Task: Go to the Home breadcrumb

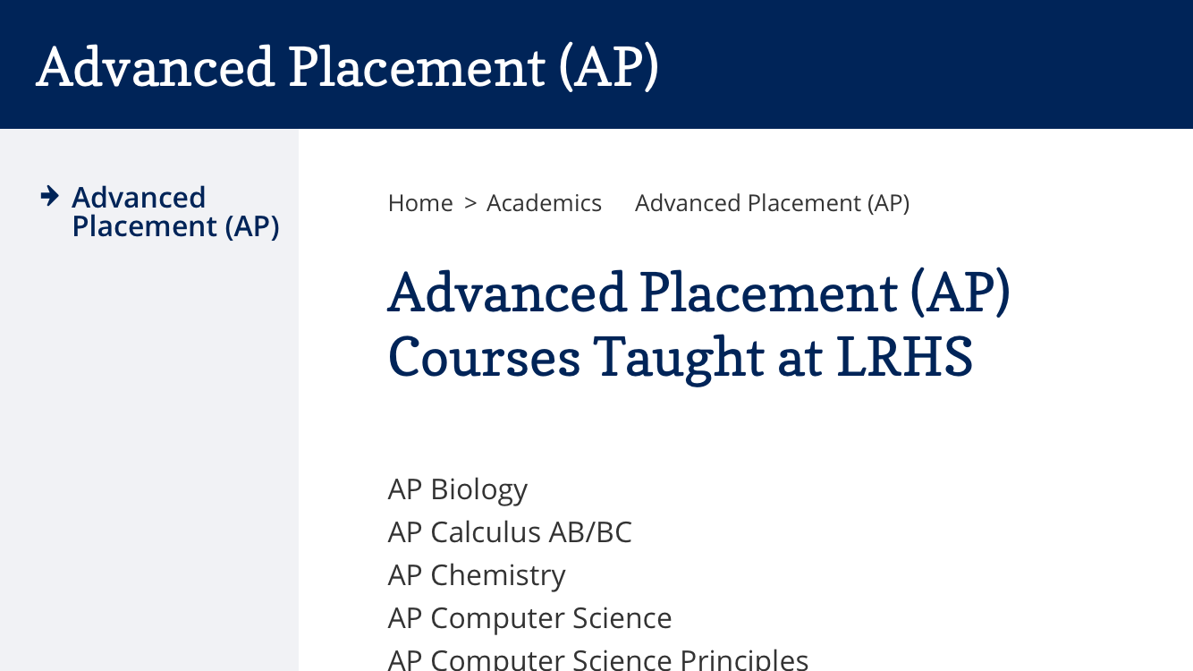Action: coord(420,203)
